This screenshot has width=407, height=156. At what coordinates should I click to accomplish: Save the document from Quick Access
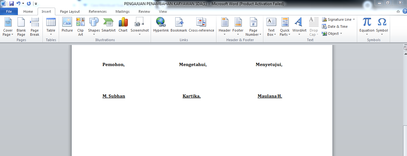11,4
